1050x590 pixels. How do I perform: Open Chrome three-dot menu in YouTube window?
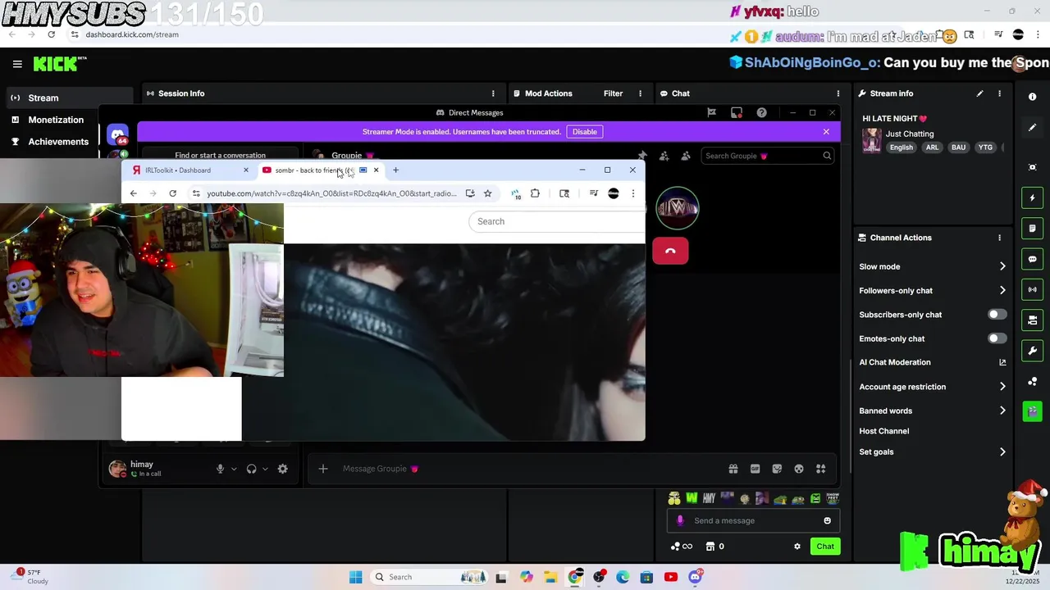(x=632, y=193)
